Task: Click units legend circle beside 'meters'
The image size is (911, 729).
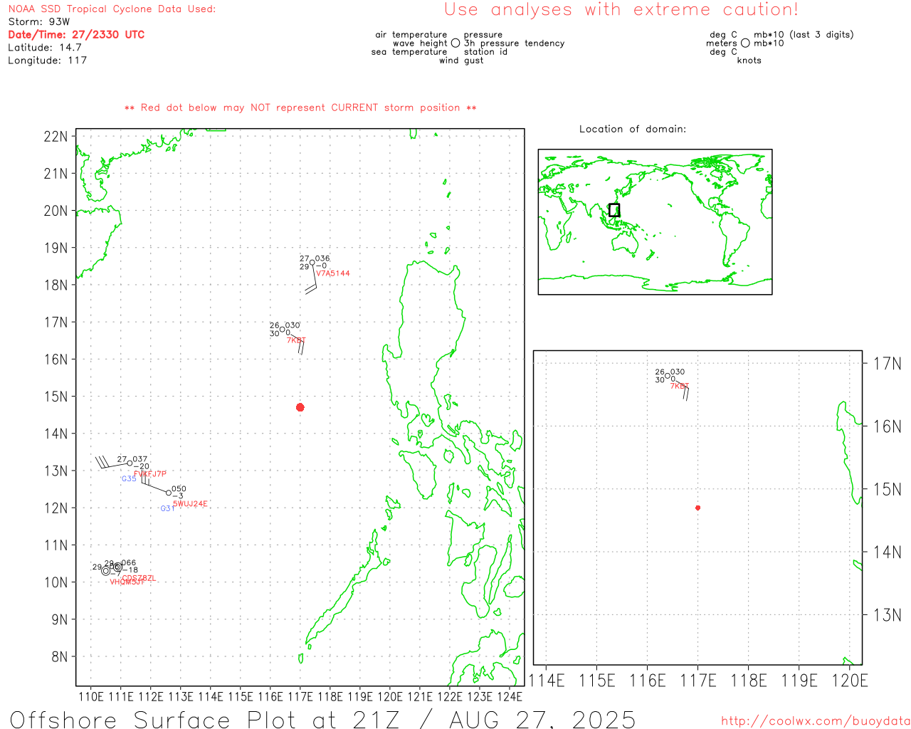Action: [x=745, y=43]
